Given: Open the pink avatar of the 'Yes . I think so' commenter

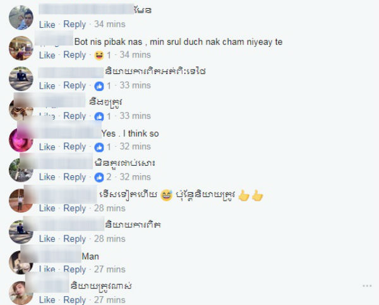Looking at the screenshot, I should click(21, 140).
